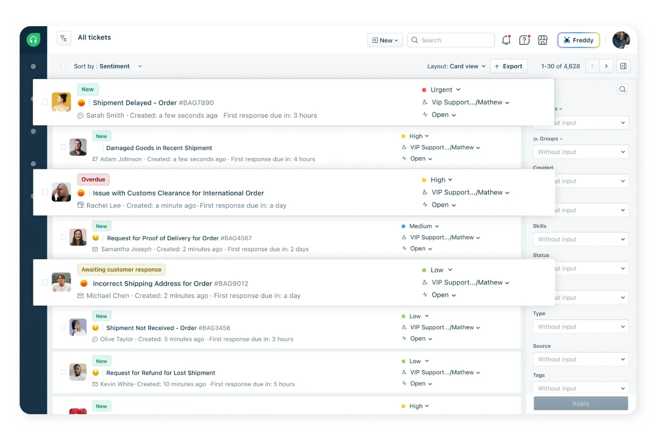Screen dimensions: 657x438
Task: Click the expand view icon beside pagination arrows
Action: click(x=623, y=66)
